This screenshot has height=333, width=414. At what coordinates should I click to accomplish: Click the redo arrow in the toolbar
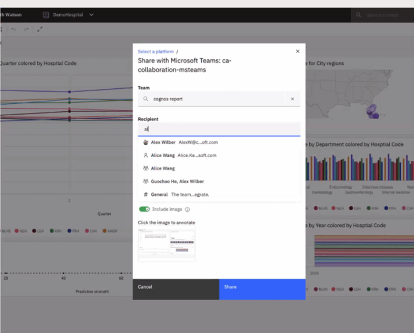tap(26, 29)
